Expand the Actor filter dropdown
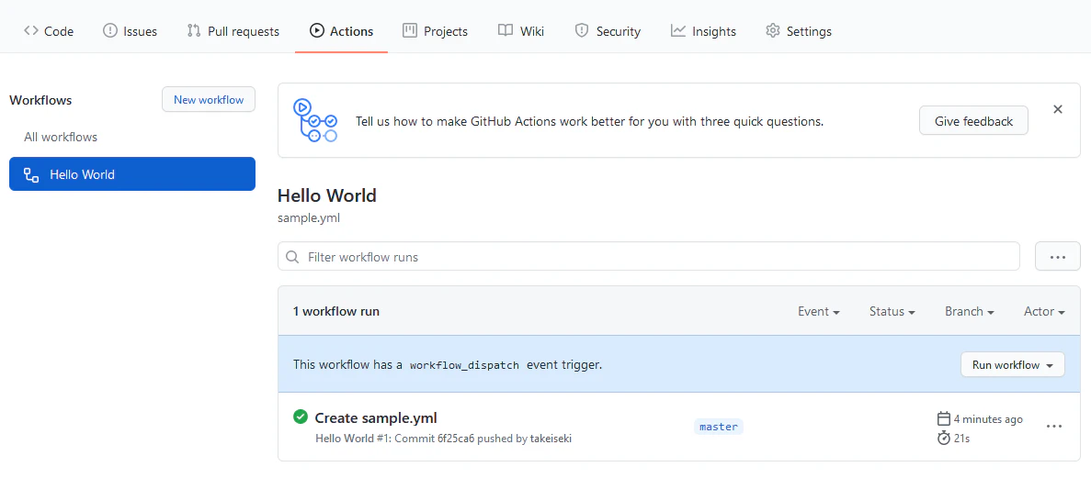 click(1044, 311)
